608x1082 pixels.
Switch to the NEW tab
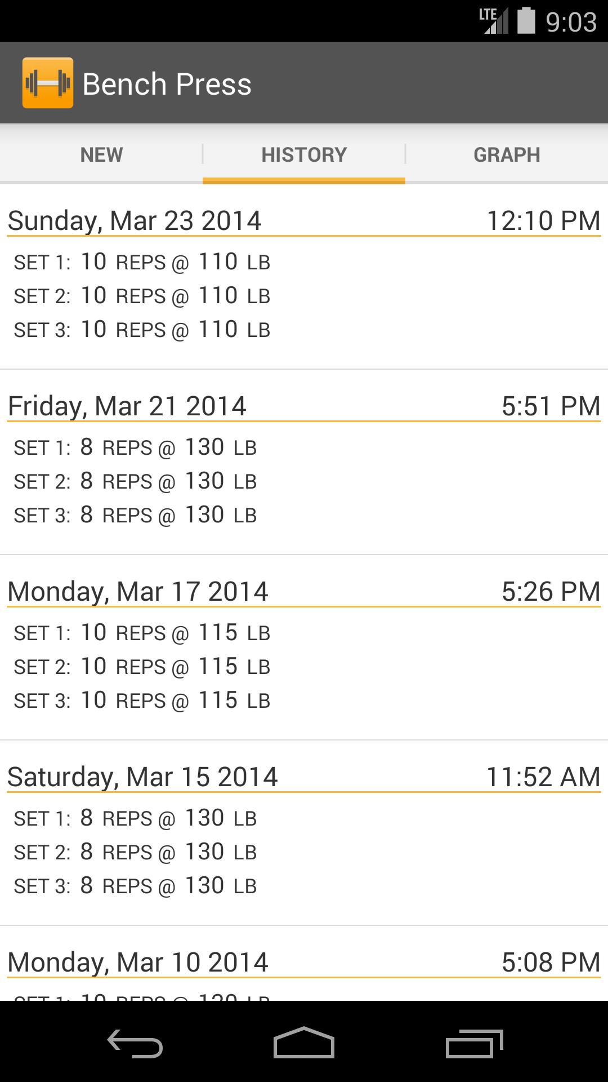coord(101,154)
